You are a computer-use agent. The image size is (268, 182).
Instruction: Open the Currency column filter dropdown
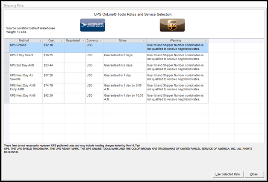[101, 41]
